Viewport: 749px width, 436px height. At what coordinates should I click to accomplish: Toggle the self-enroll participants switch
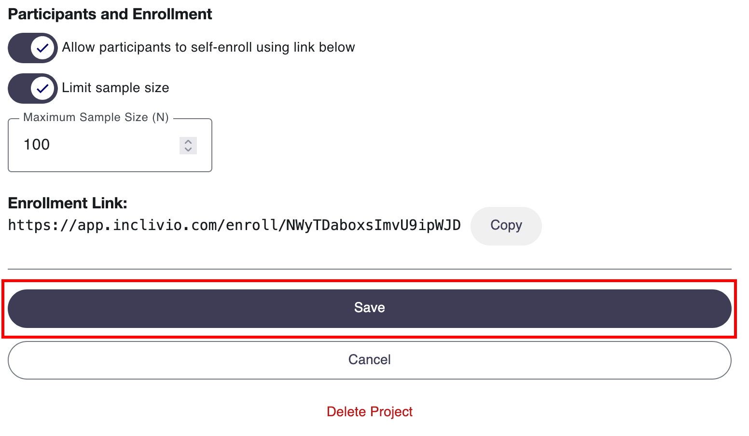[x=33, y=48]
